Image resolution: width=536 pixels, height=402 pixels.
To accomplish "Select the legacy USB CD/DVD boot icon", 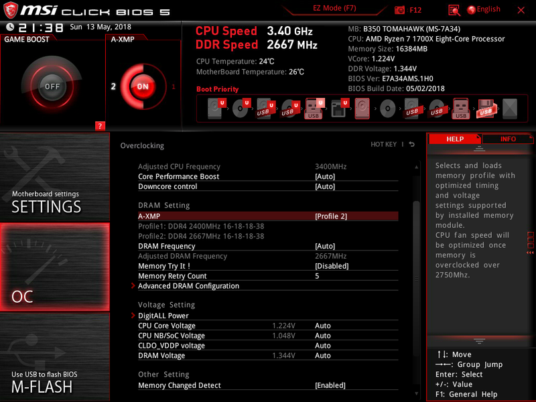I will click(437, 109).
